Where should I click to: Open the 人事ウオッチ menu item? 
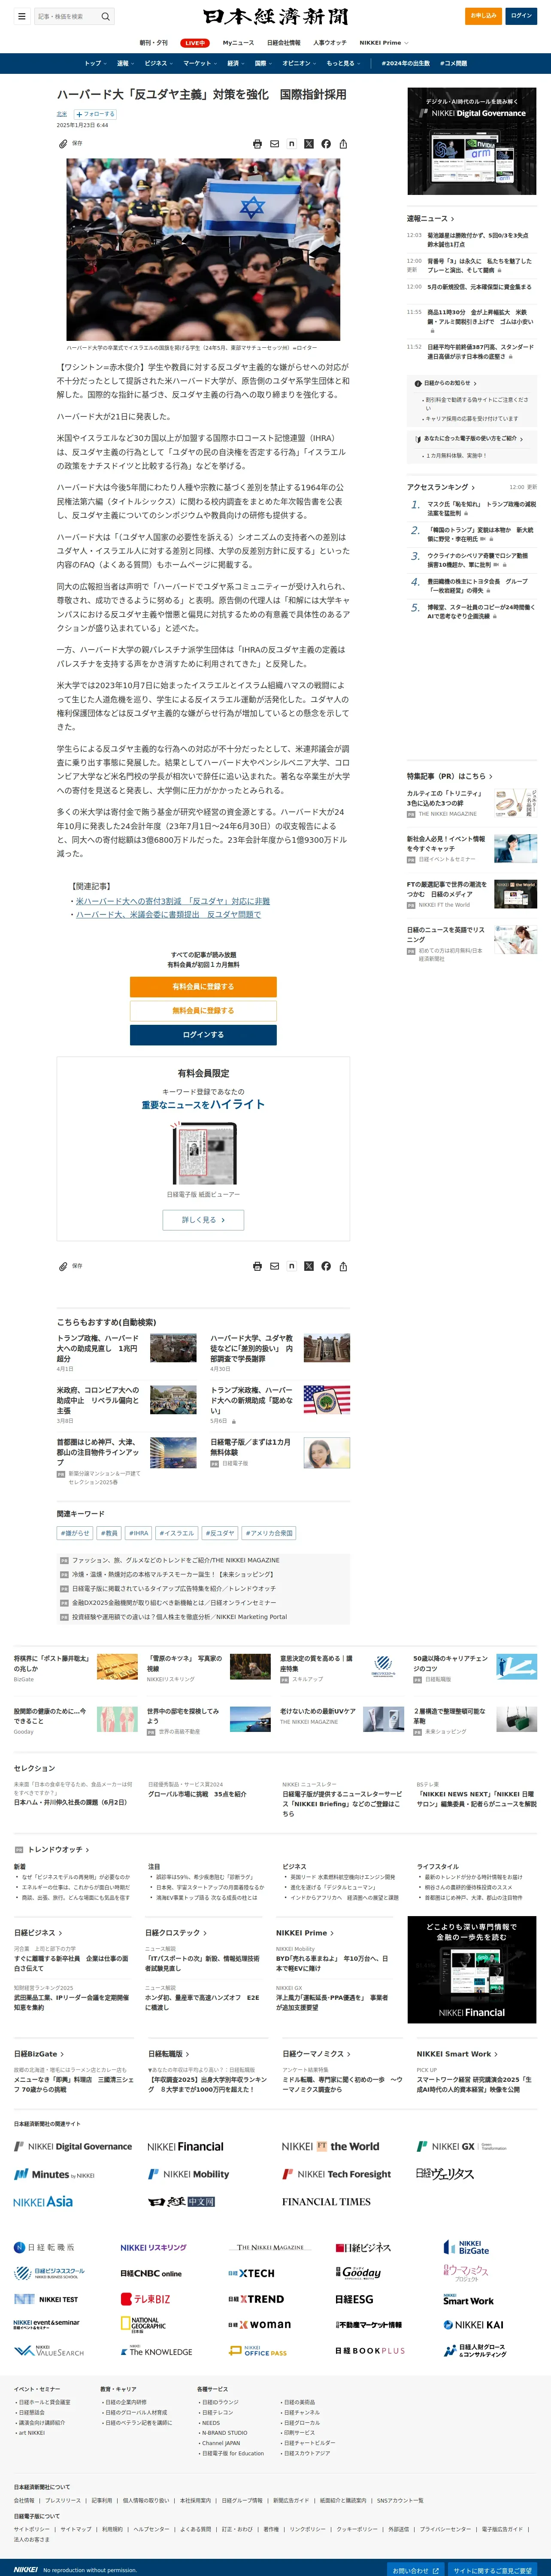[330, 43]
